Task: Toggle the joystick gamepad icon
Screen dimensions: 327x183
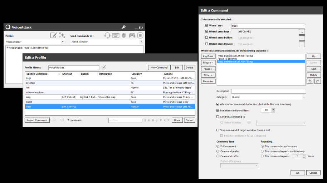Action: click(132, 35)
